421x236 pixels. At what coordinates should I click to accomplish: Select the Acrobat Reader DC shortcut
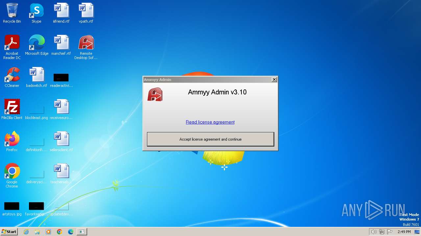pyautogui.click(x=12, y=47)
